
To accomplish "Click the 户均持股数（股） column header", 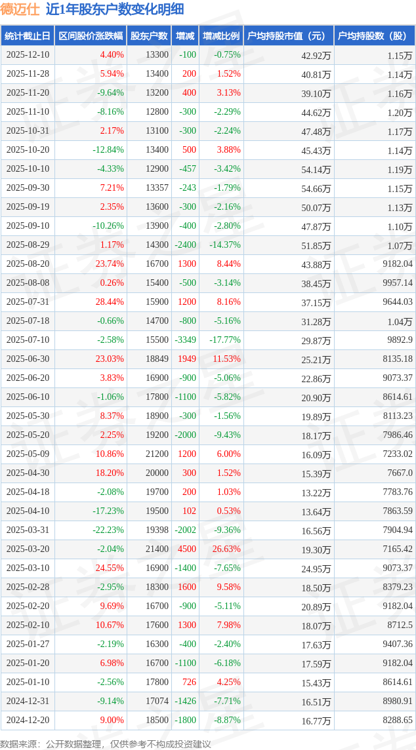I will tap(375, 36).
